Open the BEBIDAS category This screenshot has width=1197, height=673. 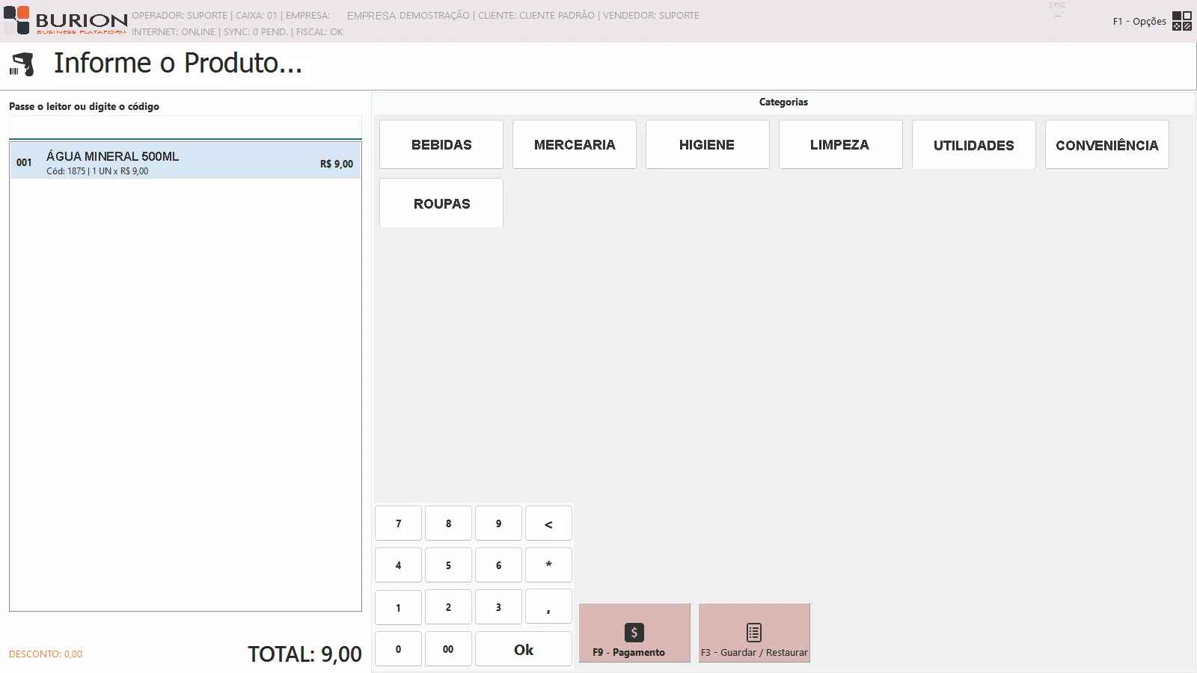441,144
